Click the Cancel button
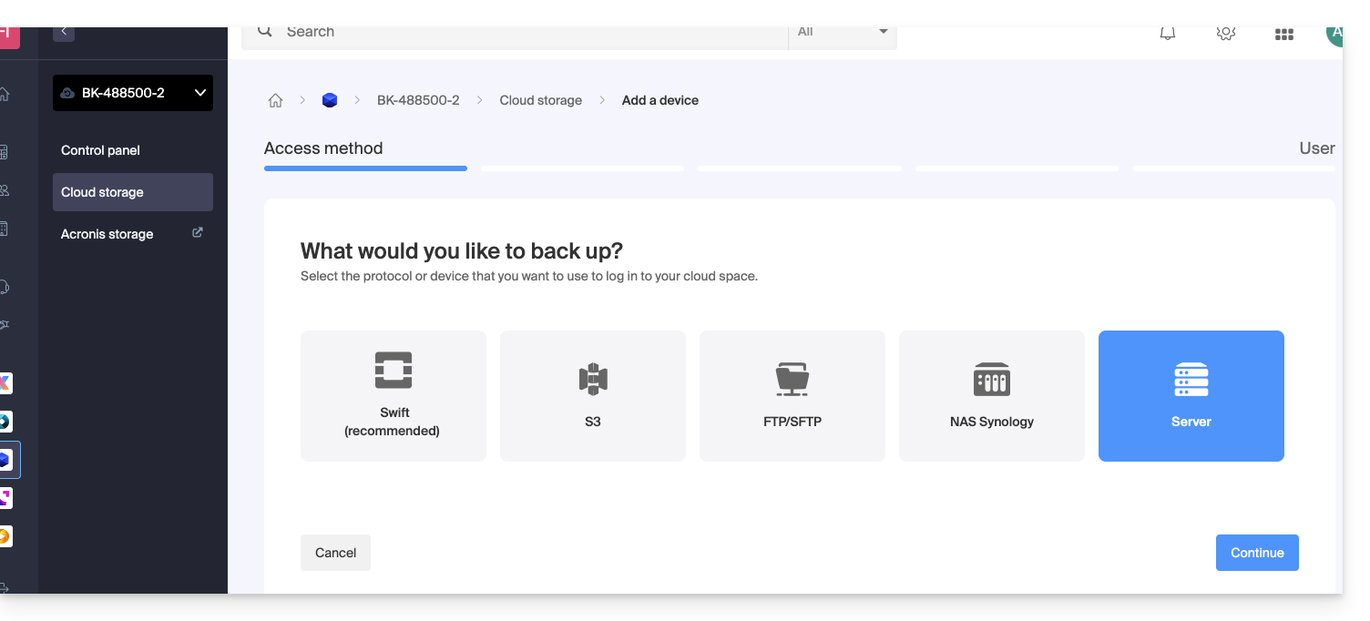The height and width of the screenshot is (621, 1370). pos(335,553)
